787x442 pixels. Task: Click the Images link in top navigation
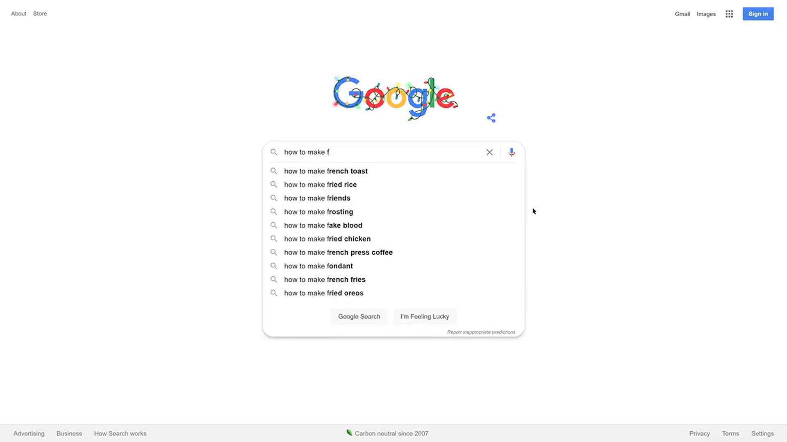click(706, 14)
